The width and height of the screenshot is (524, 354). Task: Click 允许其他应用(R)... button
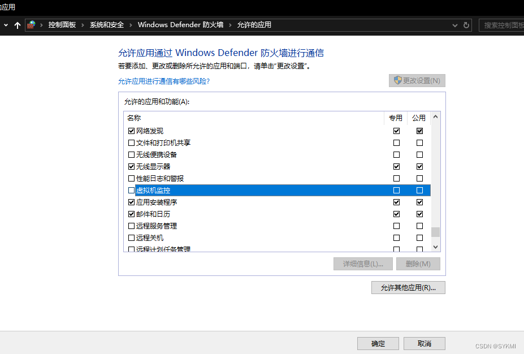pyautogui.click(x=408, y=287)
